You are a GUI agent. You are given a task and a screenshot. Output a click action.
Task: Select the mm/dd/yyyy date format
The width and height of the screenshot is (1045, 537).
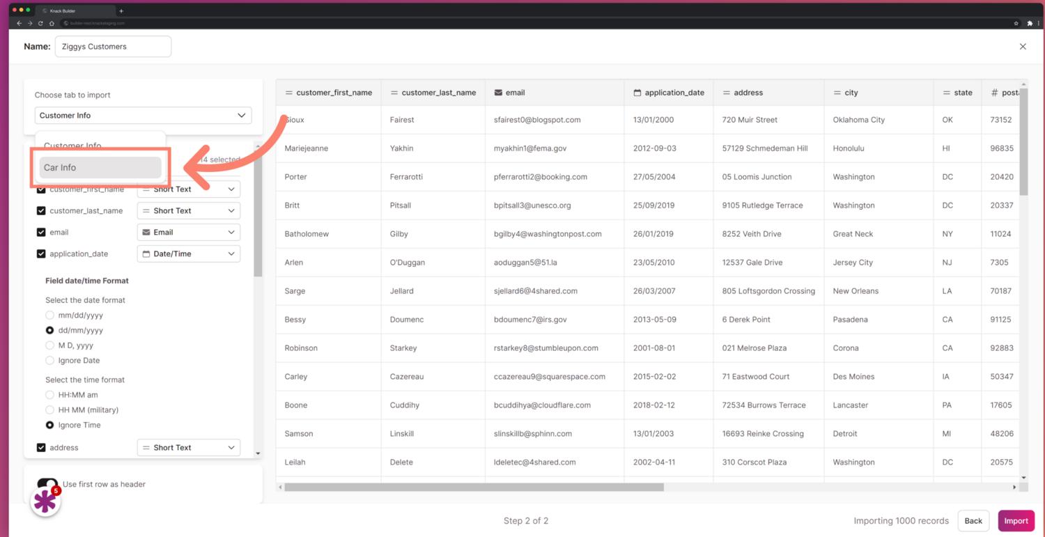pos(49,316)
